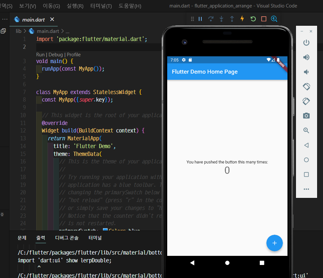This screenshot has height=278, width=323.
Task: Tap the Android recents navigation button
Action: click(262, 263)
